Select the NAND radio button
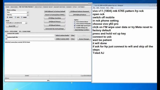Image resolution: width=160 pixels, height=90 pixels. [22, 17]
